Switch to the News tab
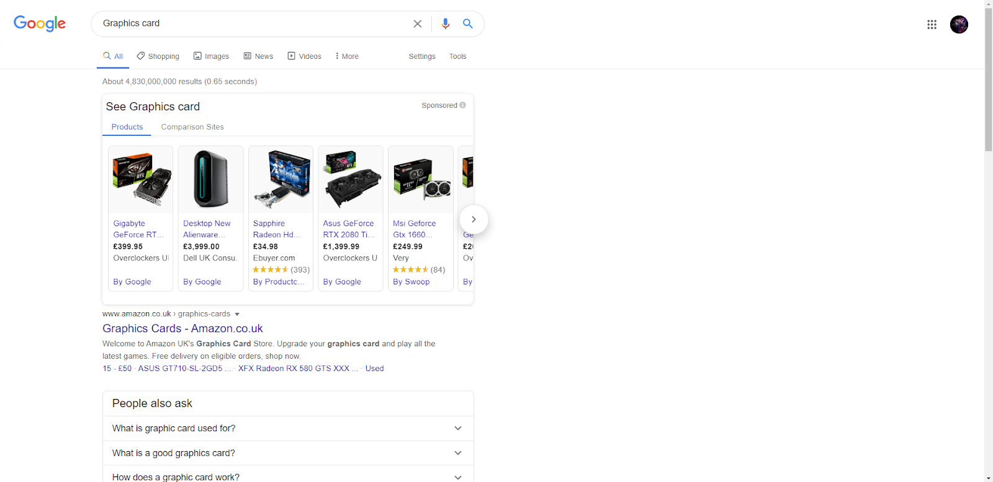The image size is (993, 482). [x=258, y=56]
